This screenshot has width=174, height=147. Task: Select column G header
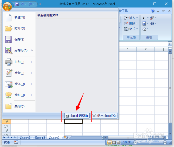[x=127, y=50]
